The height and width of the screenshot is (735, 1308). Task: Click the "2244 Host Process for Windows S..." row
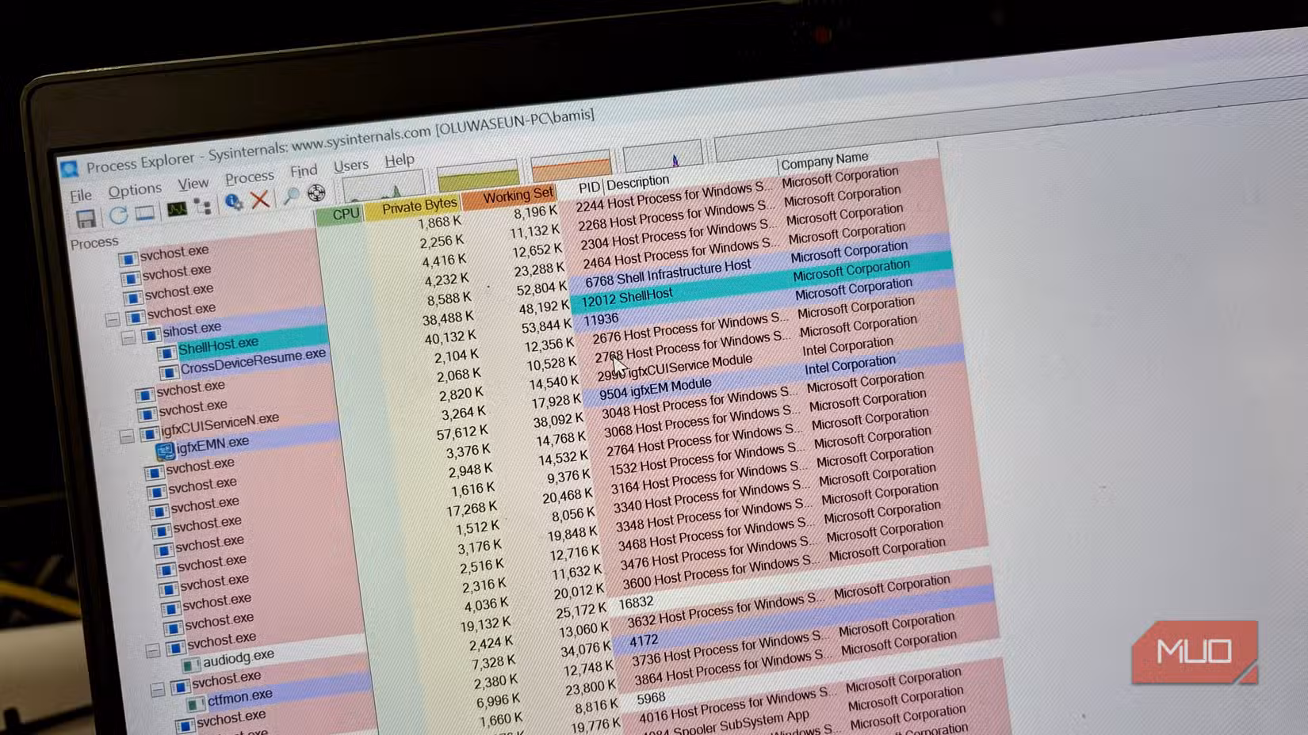[x=672, y=197]
